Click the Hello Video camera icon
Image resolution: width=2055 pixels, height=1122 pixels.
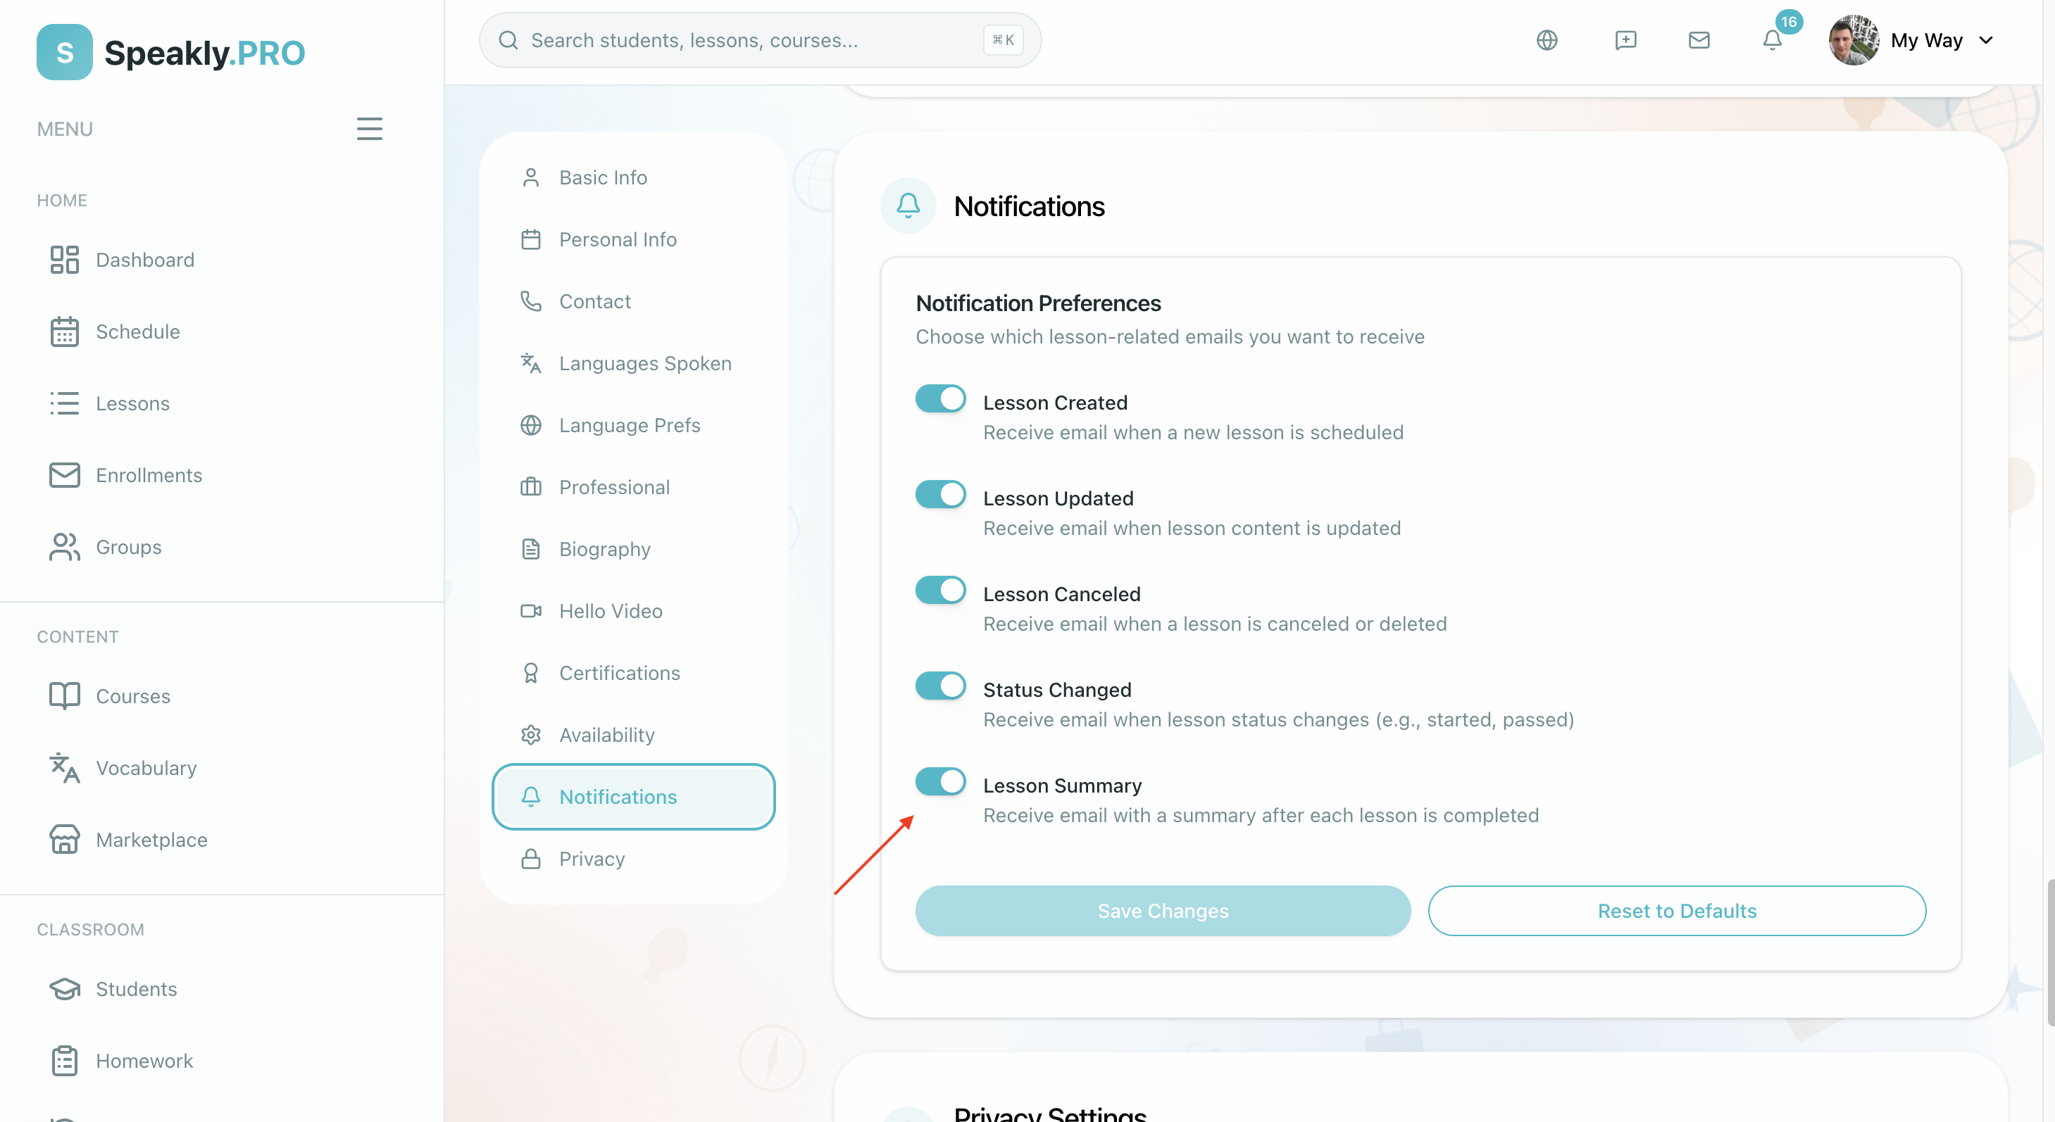tap(530, 611)
